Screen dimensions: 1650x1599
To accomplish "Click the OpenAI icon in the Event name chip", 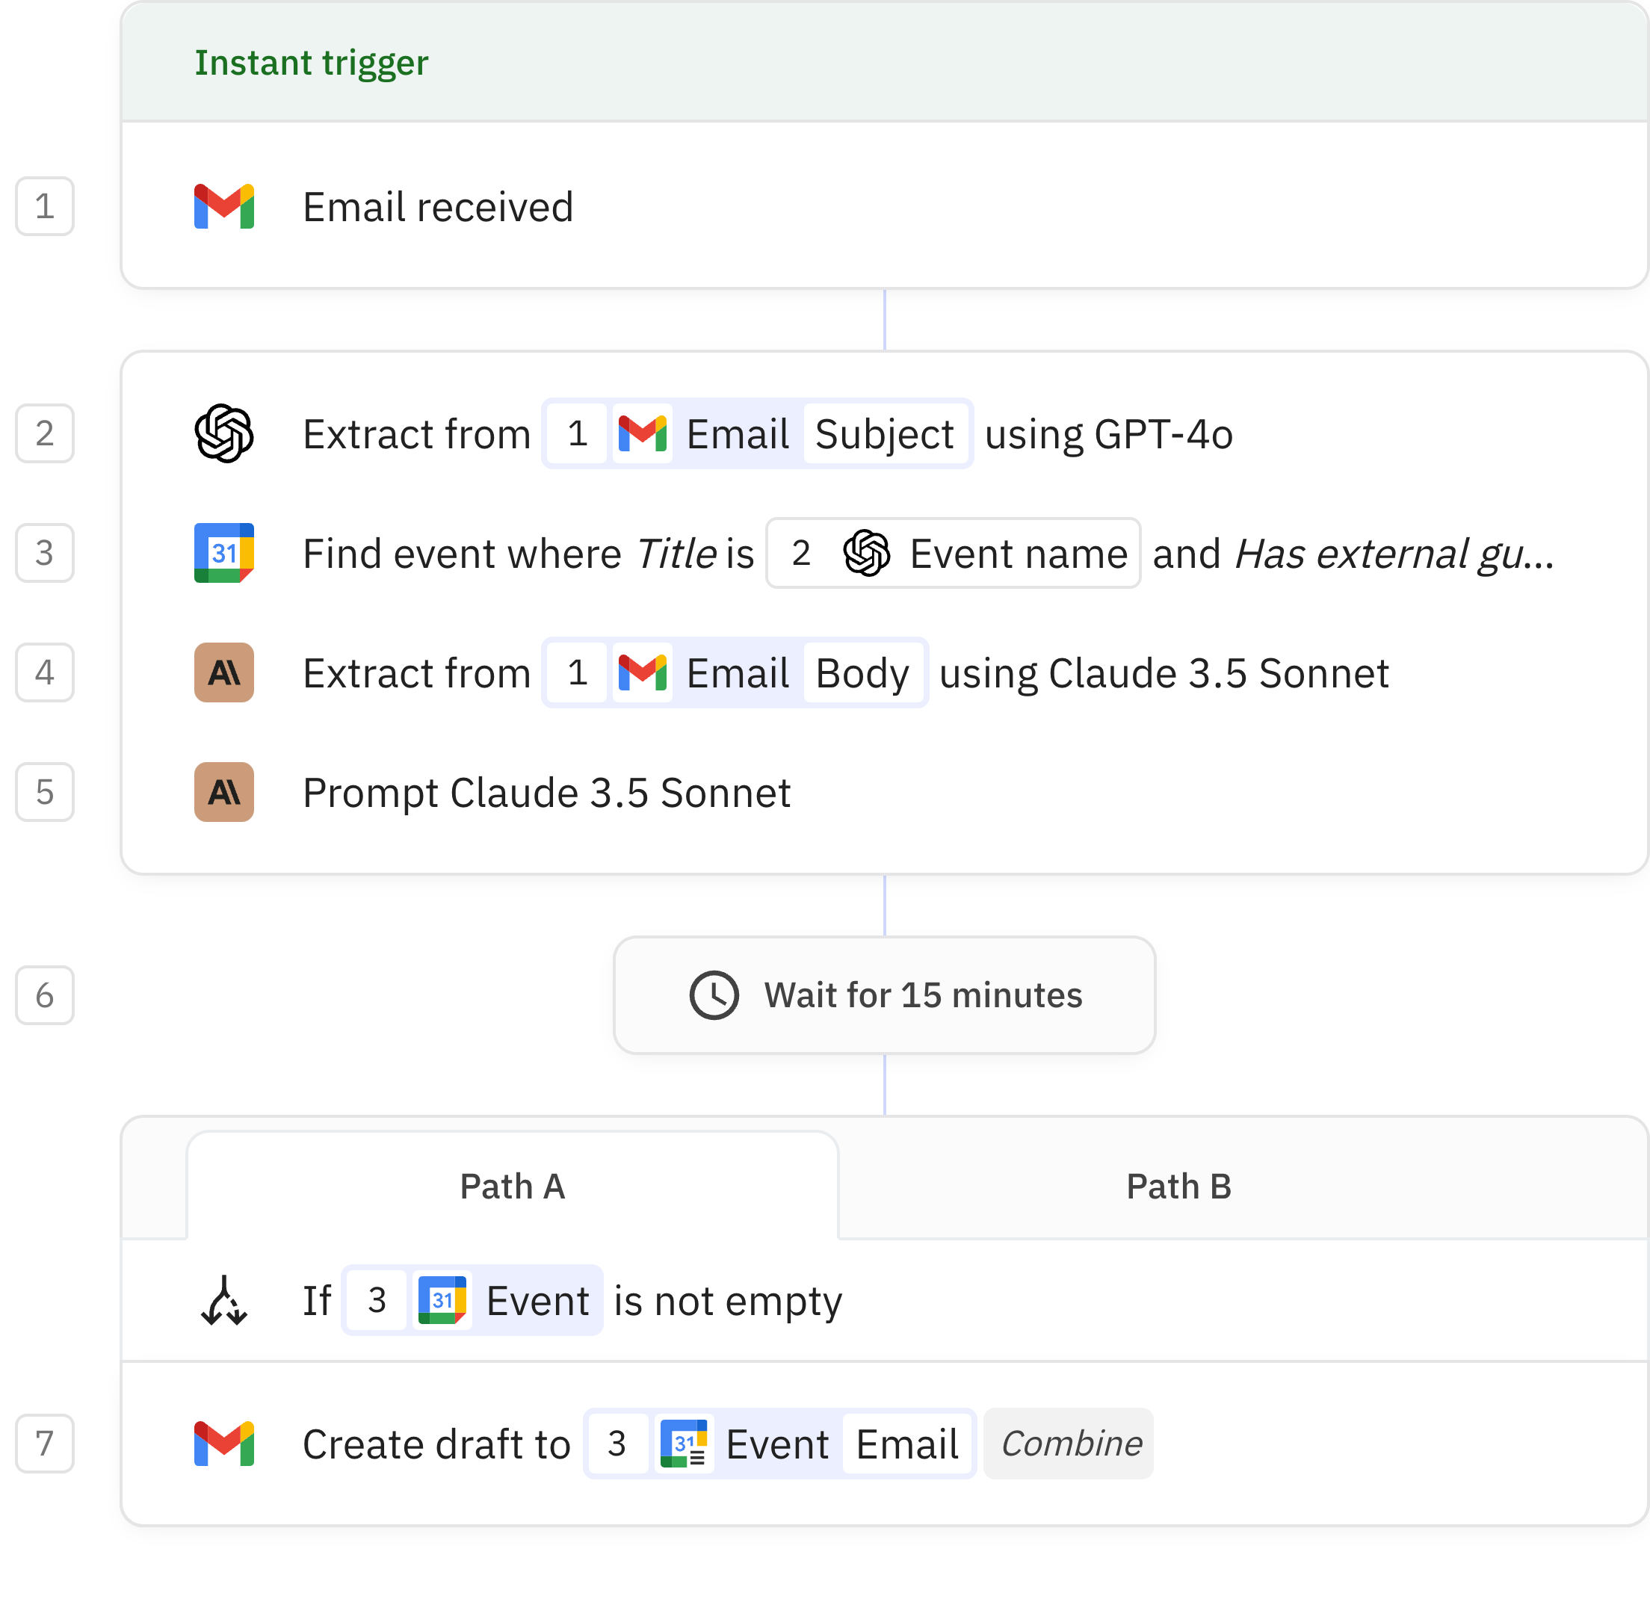I will 866,553.
